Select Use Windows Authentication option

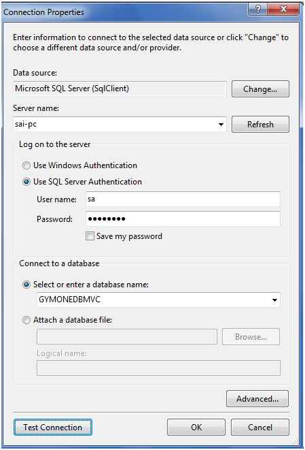[26, 165]
